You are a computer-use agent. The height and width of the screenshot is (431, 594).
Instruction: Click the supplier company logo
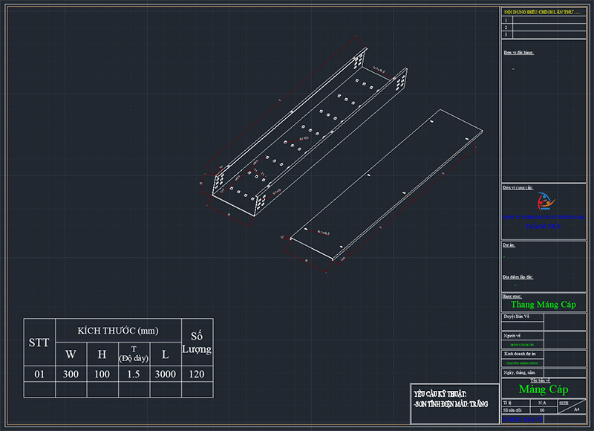click(x=543, y=200)
